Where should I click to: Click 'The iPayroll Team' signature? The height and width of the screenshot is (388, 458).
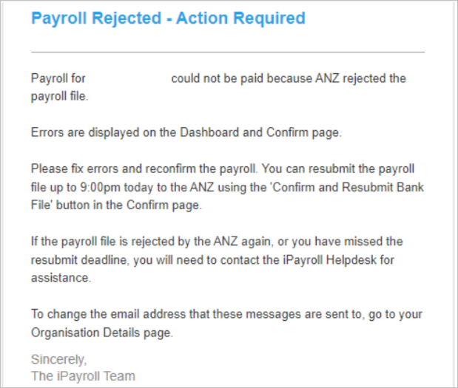point(84,376)
